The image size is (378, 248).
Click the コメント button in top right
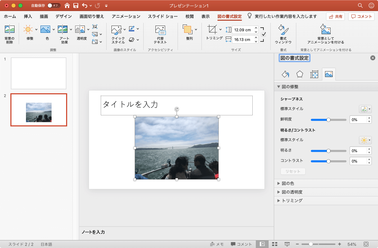[x=361, y=16]
